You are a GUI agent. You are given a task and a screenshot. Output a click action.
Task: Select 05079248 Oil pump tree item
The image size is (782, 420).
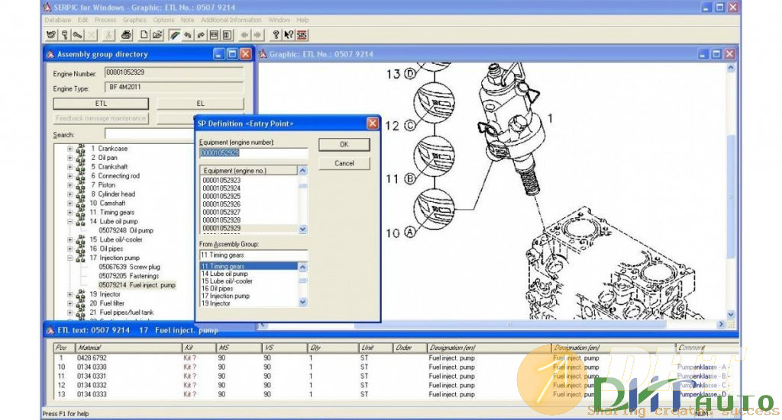coord(126,231)
